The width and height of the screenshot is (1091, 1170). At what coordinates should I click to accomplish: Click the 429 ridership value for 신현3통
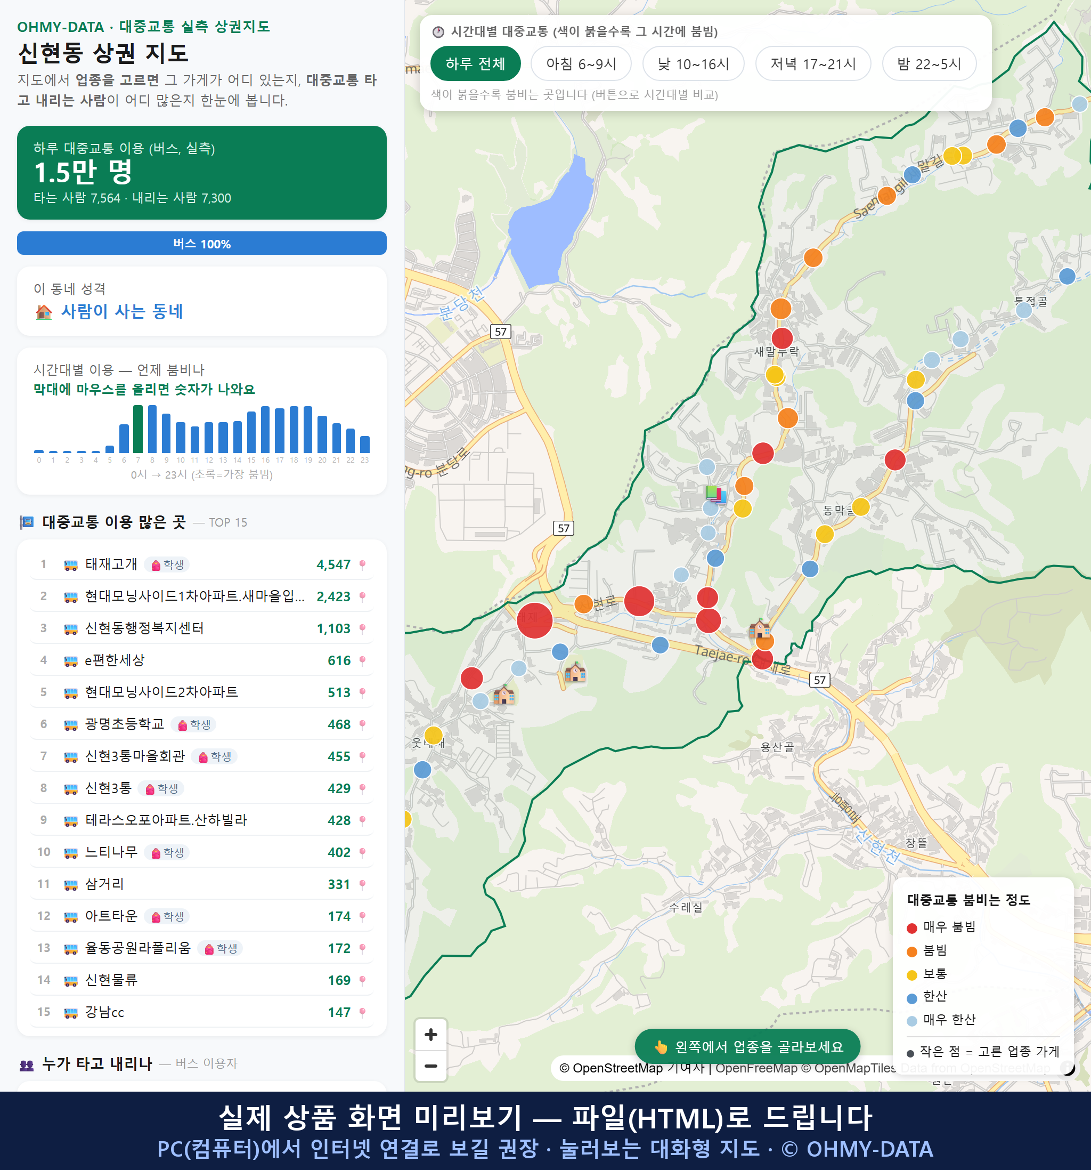coord(339,789)
